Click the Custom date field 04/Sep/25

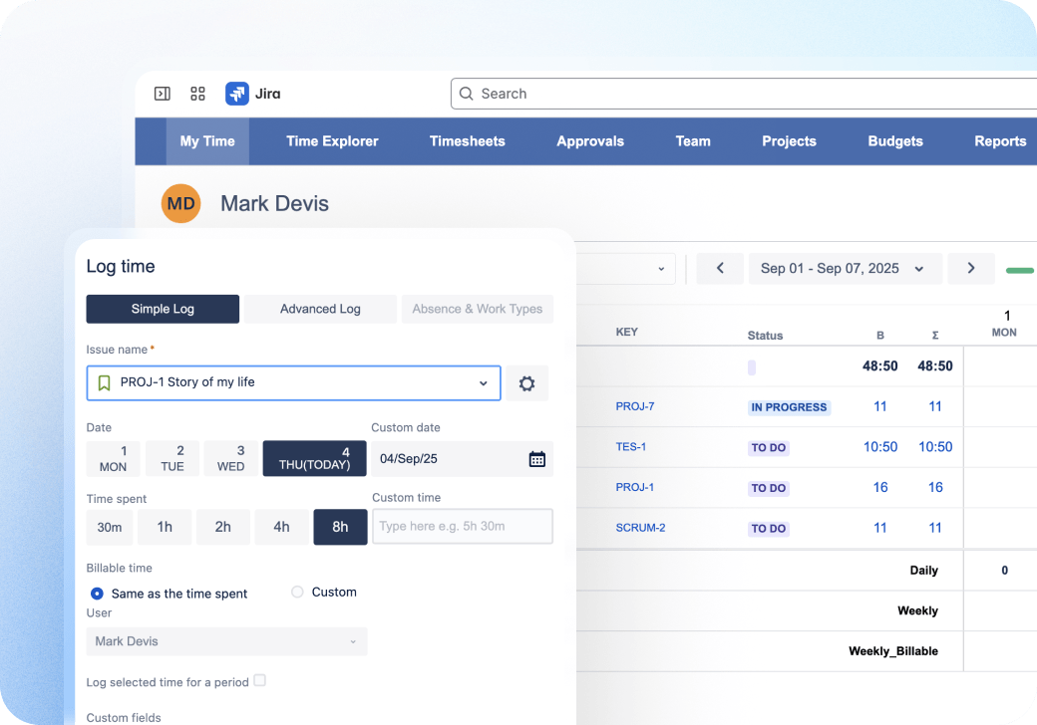point(463,459)
